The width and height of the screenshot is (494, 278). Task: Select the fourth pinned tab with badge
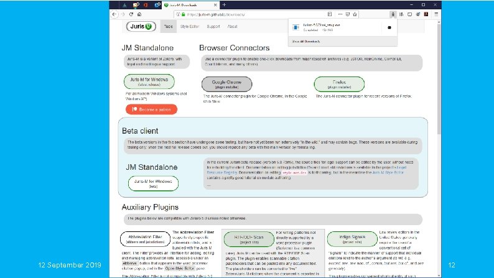click(x=157, y=5)
